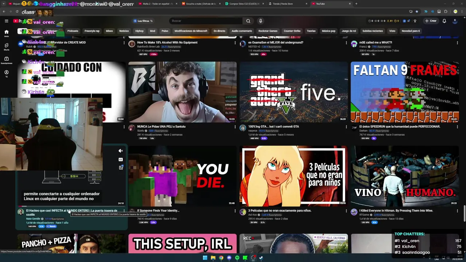Open Shorts in the sidebar

(6, 47)
